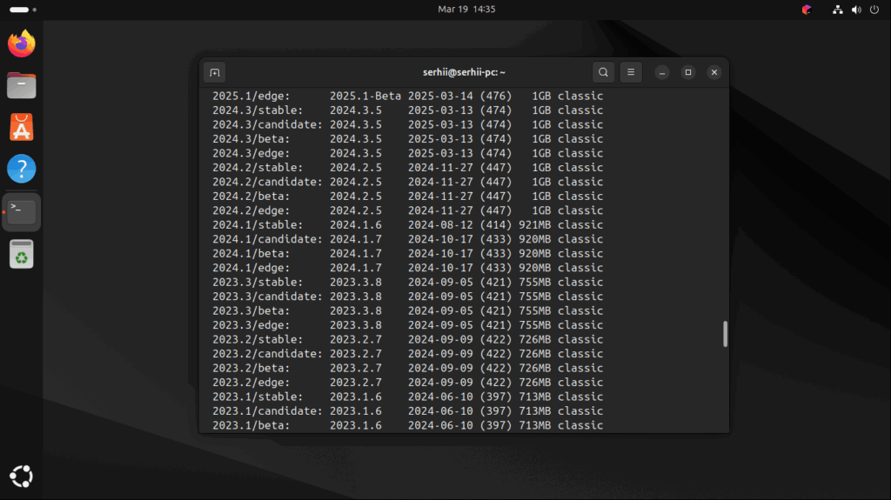Open the Files manager in dock

pos(22,85)
